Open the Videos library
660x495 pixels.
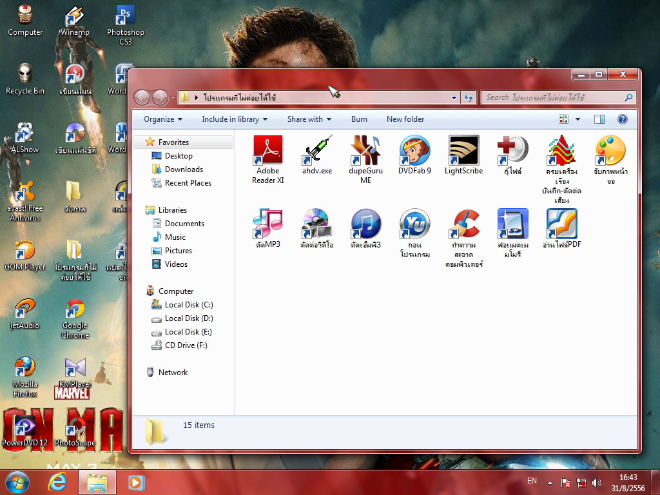(x=175, y=264)
